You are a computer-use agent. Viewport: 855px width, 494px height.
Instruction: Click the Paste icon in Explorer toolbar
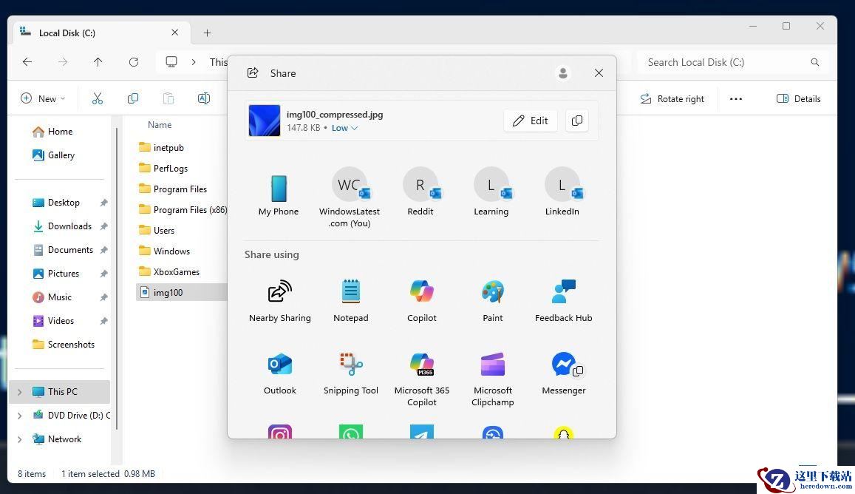(x=168, y=98)
